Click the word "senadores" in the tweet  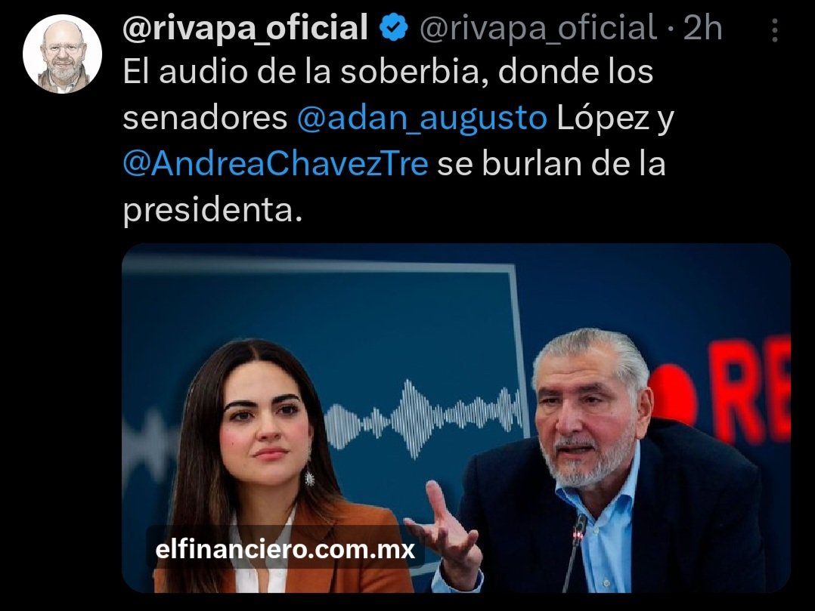(x=205, y=118)
